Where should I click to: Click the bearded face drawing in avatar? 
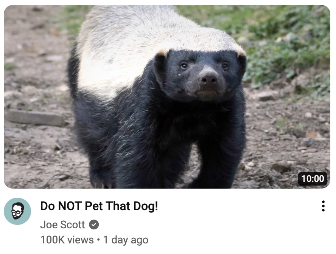(17, 211)
